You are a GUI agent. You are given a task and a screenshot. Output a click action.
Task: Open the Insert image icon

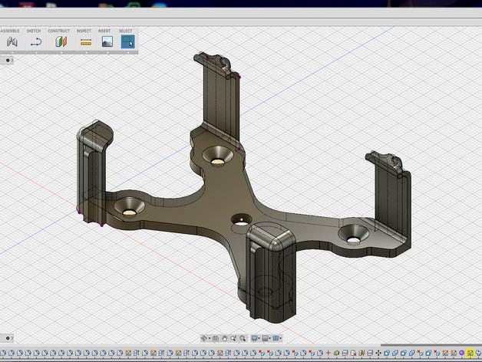click(x=107, y=41)
